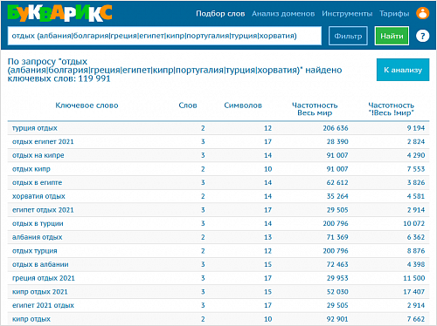Viewport: 437px width, 326px height.
Task: Click exact frequency value 8 876
Action: [x=416, y=251]
